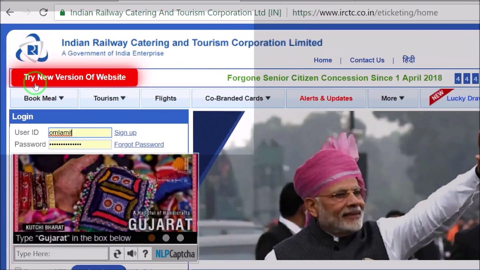This screenshot has height=270, width=480.
Task: Select the third captcha slide dot
Action: (180, 238)
